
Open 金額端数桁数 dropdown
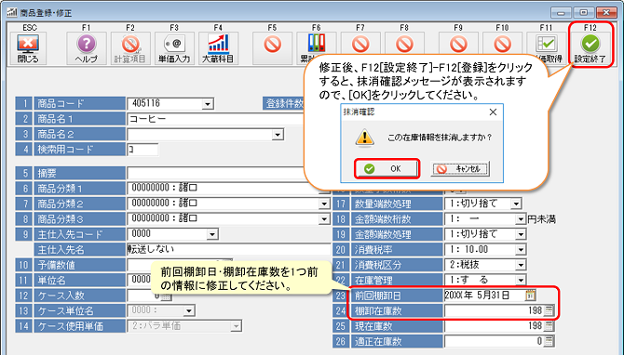[x=521, y=219]
